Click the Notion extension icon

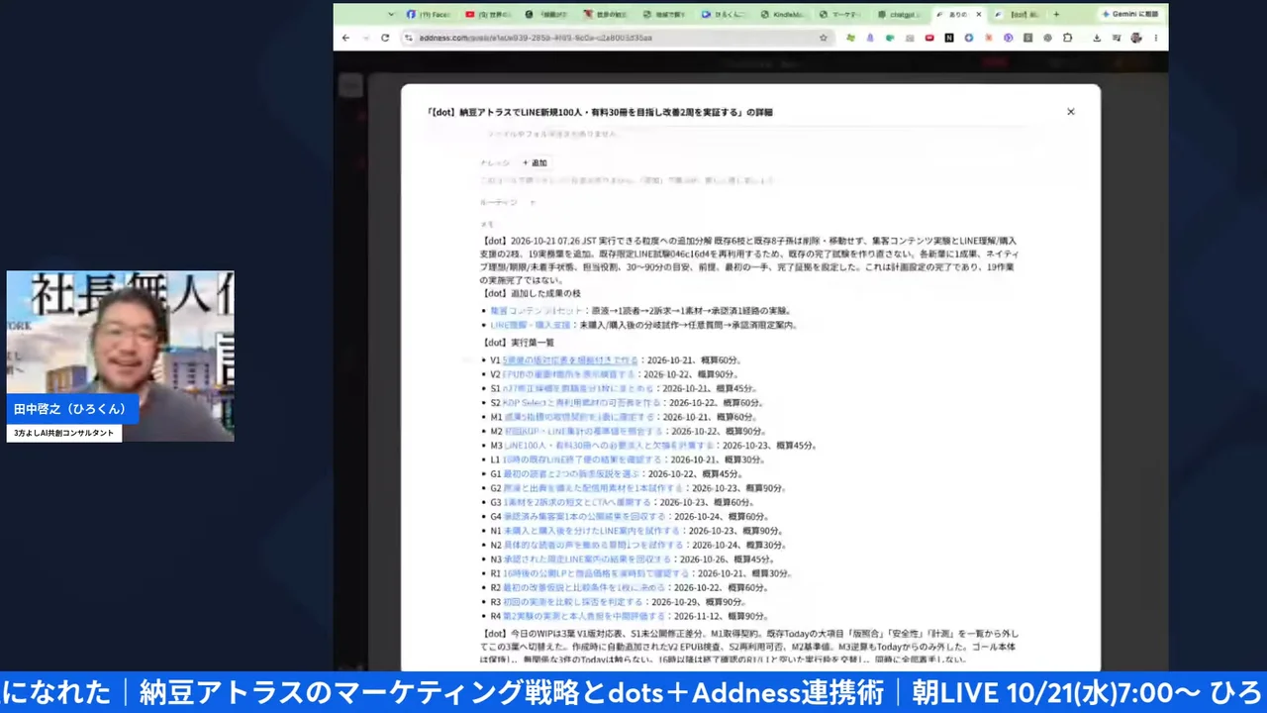tap(949, 38)
